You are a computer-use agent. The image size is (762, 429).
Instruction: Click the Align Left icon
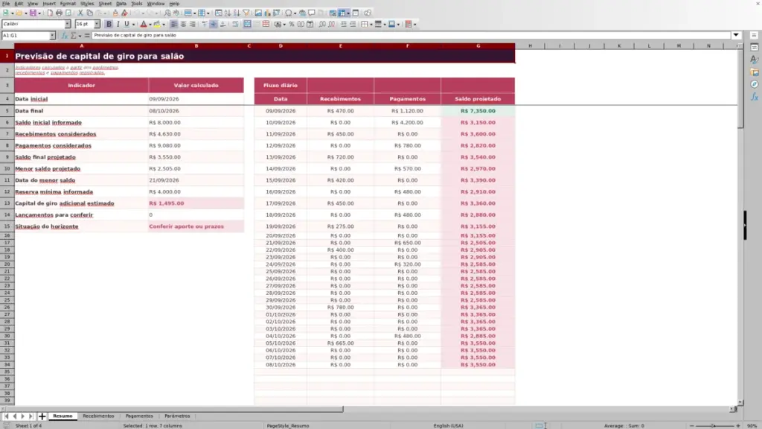[174, 24]
